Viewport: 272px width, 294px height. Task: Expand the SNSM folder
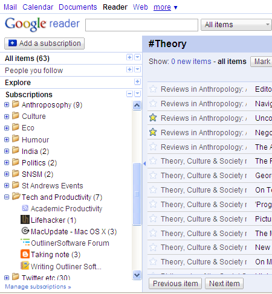[7, 174]
